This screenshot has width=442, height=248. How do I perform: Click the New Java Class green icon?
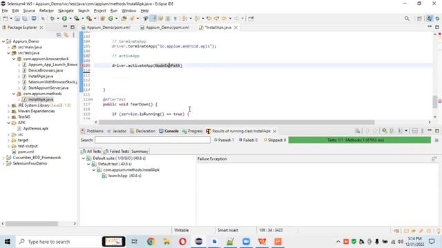click(110, 19)
